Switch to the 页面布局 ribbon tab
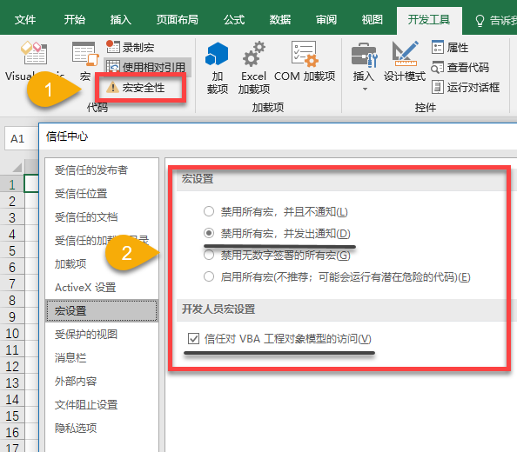The image size is (517, 452). pyautogui.click(x=178, y=20)
